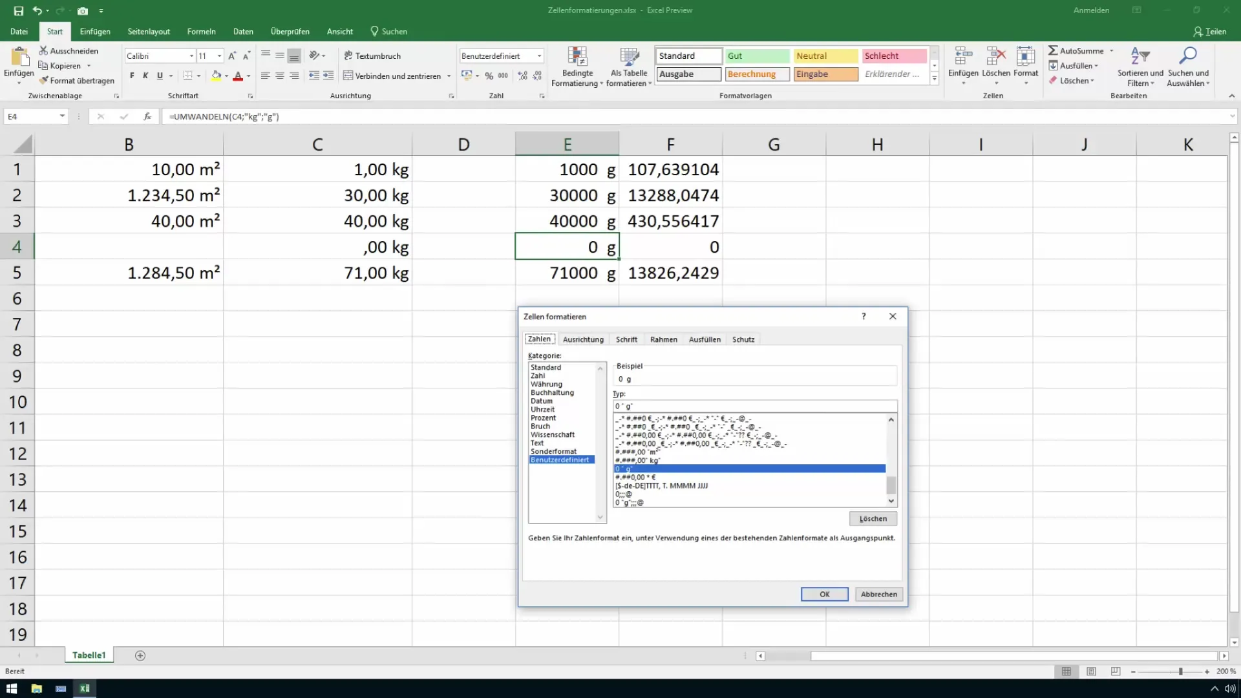Decrease font size with the smaller A icon
1241x698 pixels.
tap(246, 56)
